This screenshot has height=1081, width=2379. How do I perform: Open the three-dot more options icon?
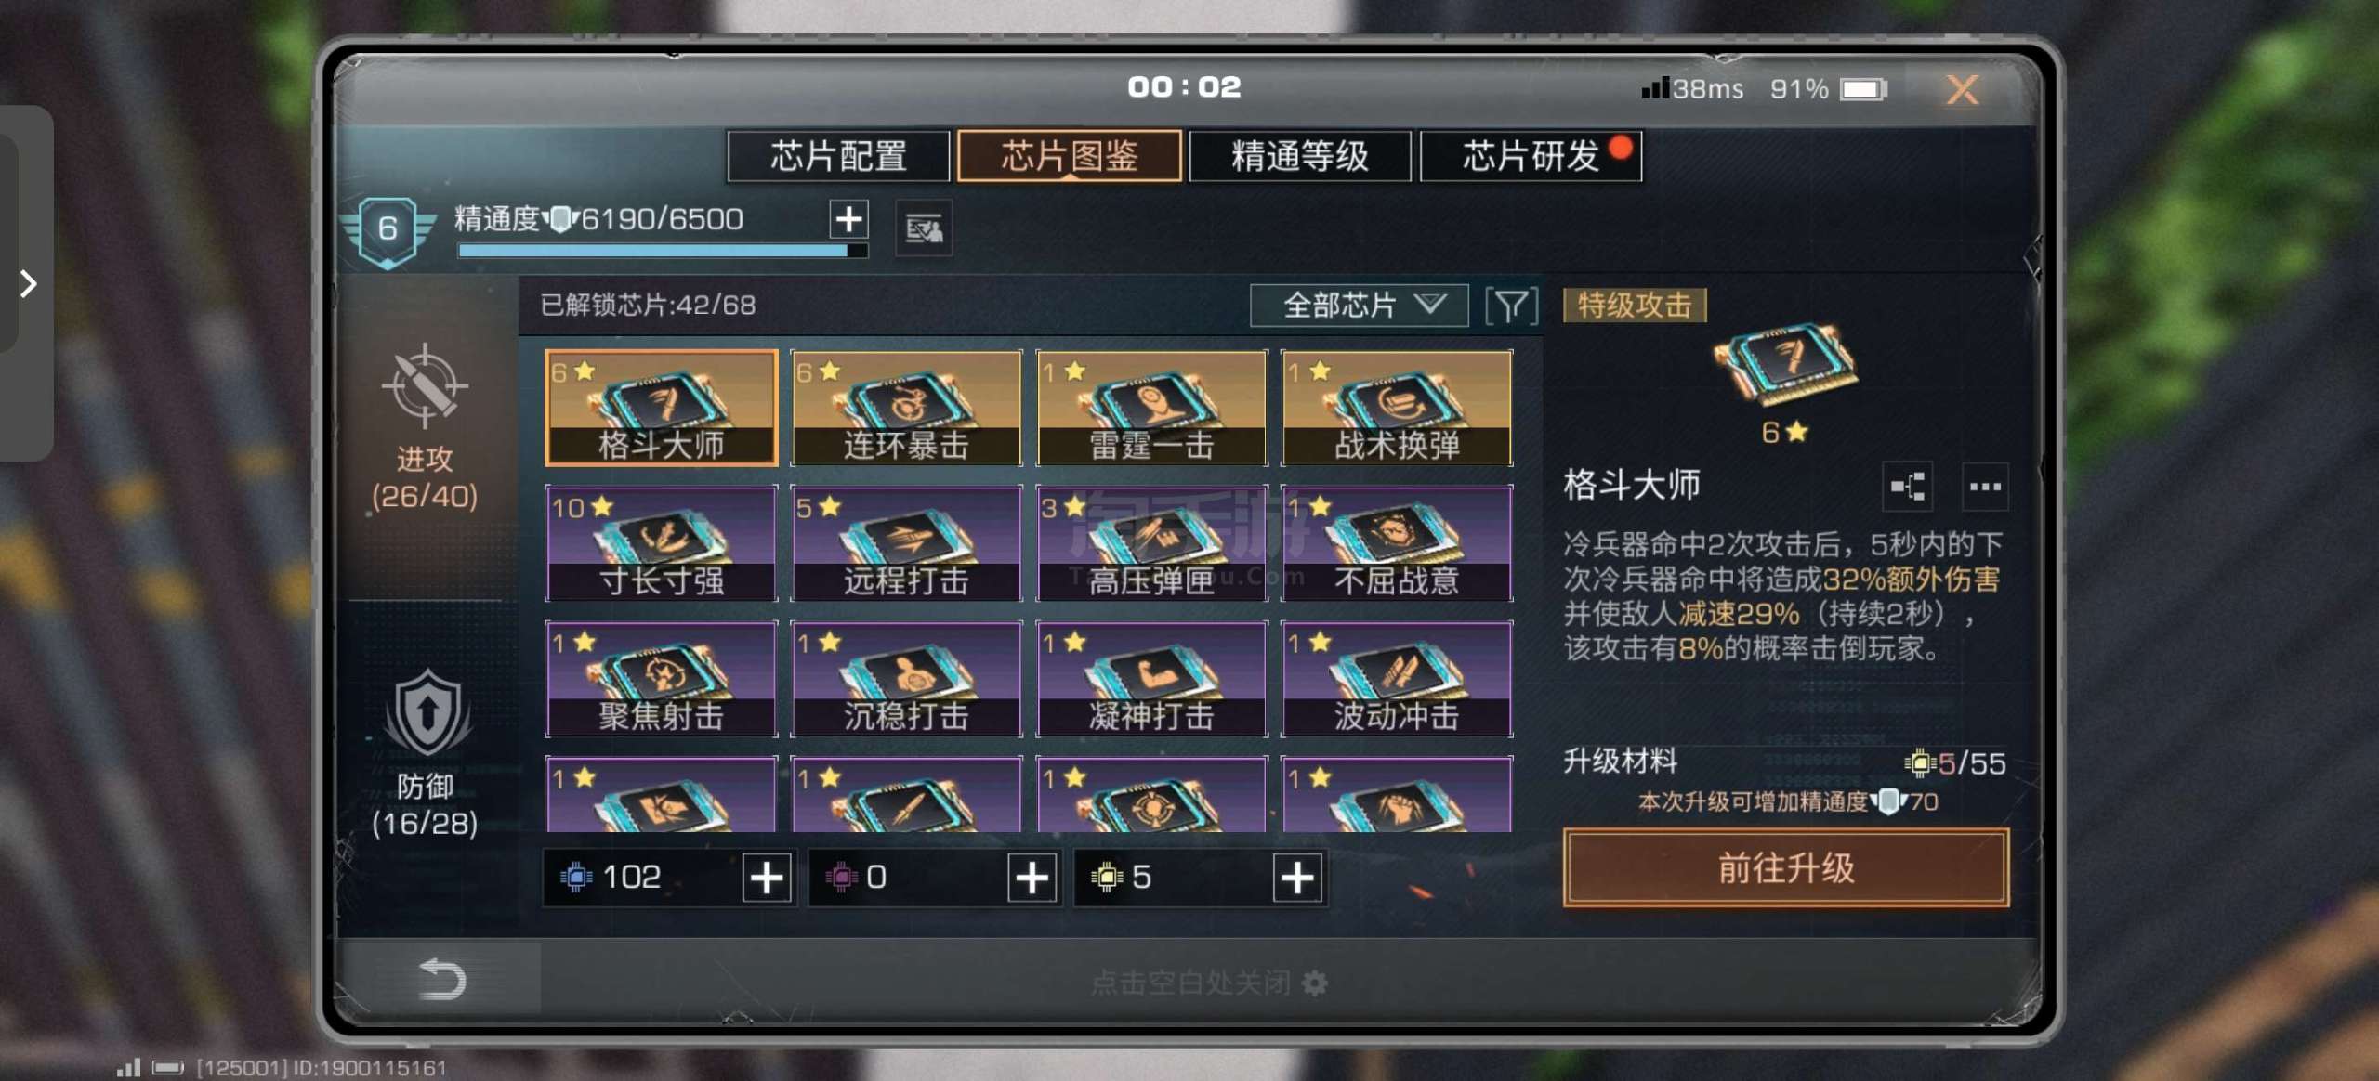(x=1985, y=487)
